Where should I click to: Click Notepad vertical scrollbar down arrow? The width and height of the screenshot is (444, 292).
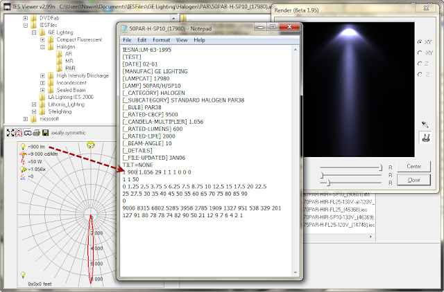click(x=296, y=273)
